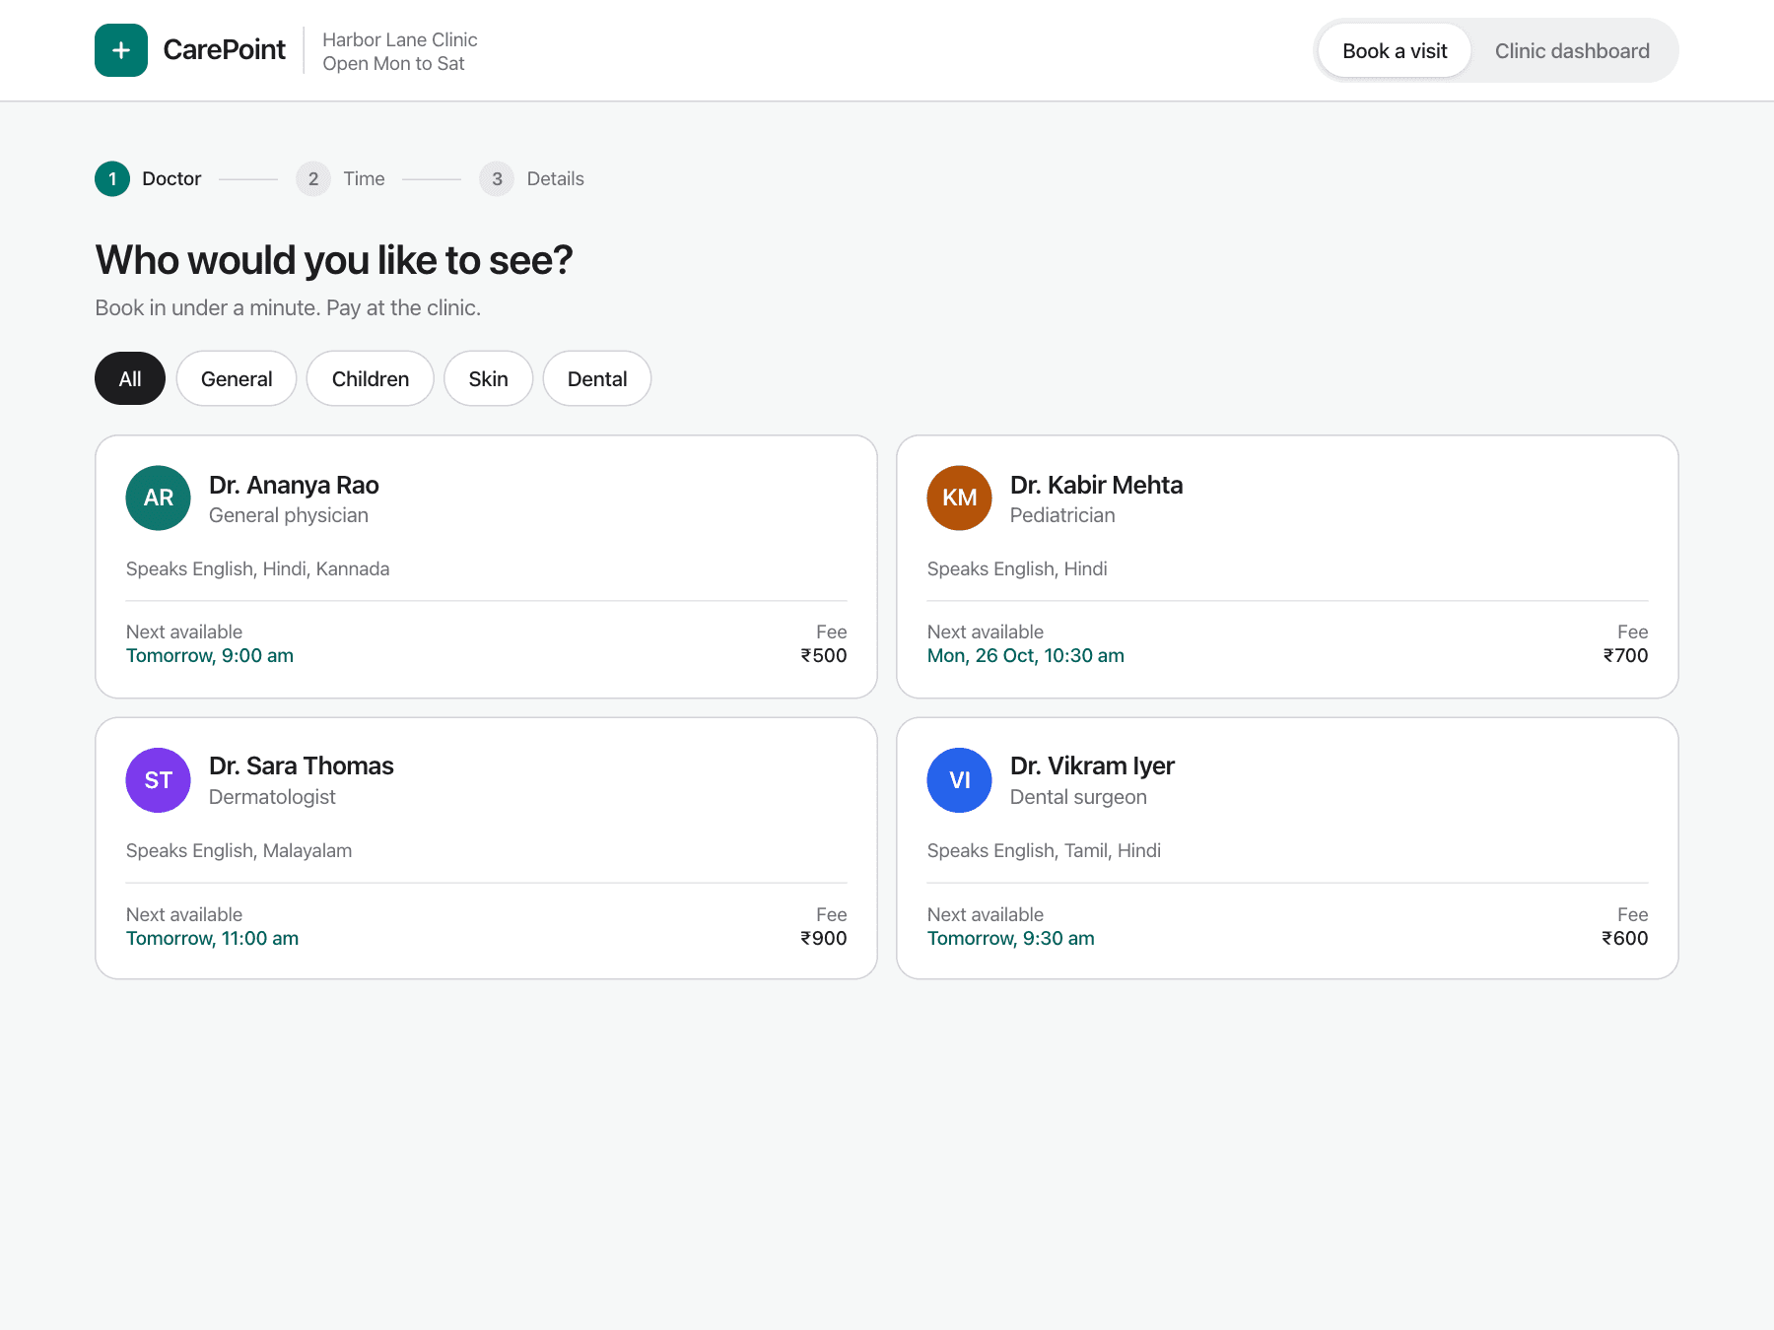Filter doctors by Dental

(597, 378)
